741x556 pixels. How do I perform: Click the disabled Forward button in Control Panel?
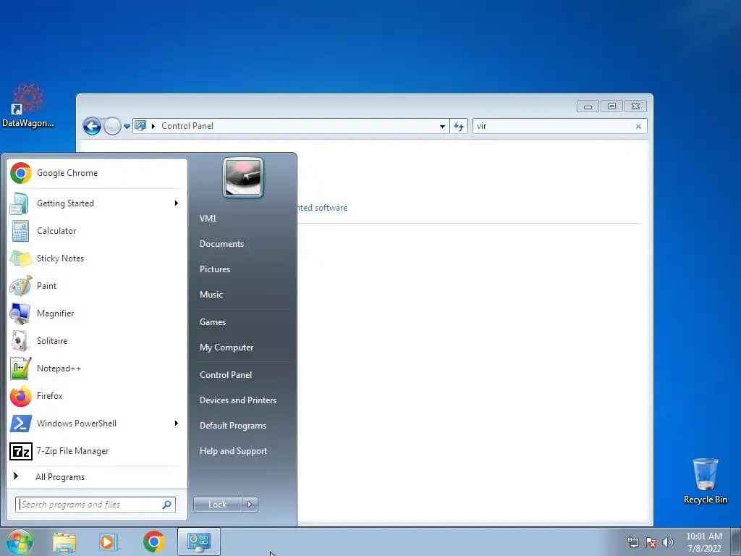[x=112, y=126]
